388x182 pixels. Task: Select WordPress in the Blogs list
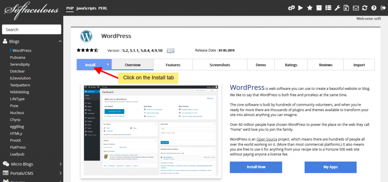pyautogui.click(x=22, y=50)
